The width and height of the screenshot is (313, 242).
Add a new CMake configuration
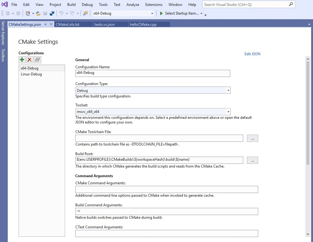pos(22,60)
